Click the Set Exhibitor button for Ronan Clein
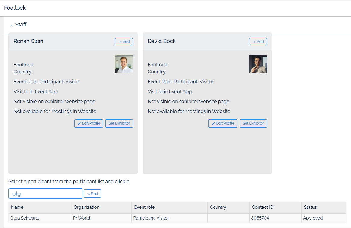The width and height of the screenshot is (351, 228). tap(119, 123)
